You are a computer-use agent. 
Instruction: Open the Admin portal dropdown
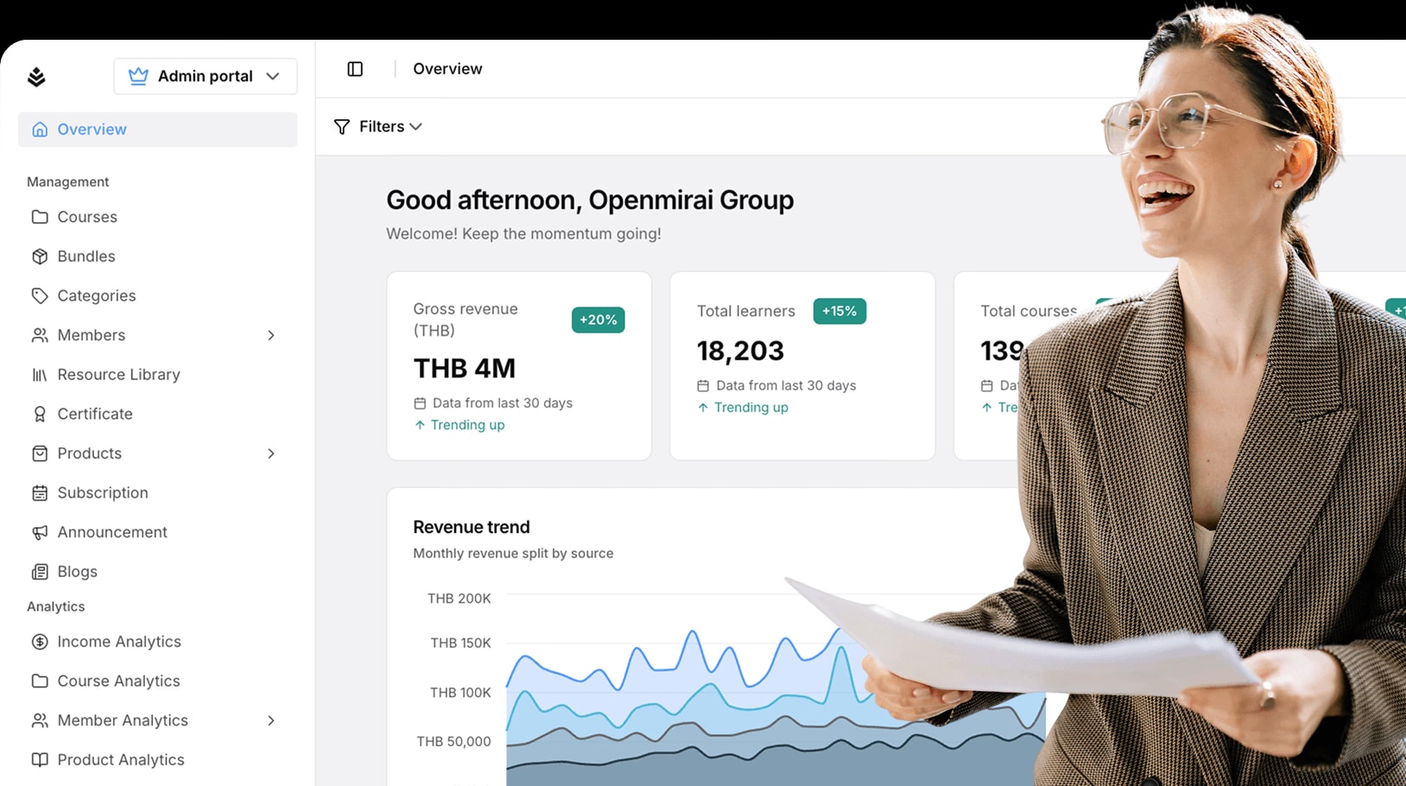206,76
